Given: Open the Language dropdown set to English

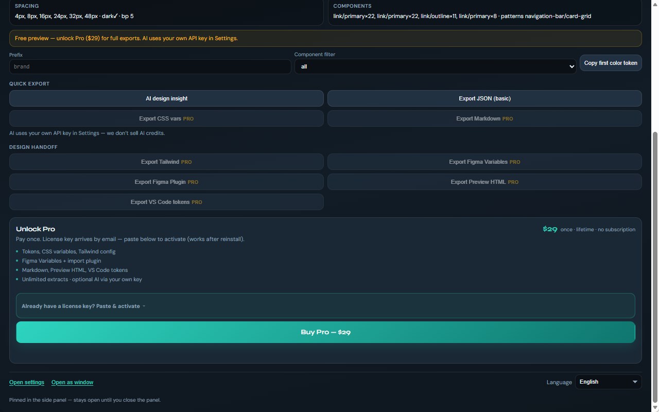Looking at the screenshot, I should [x=609, y=382].
